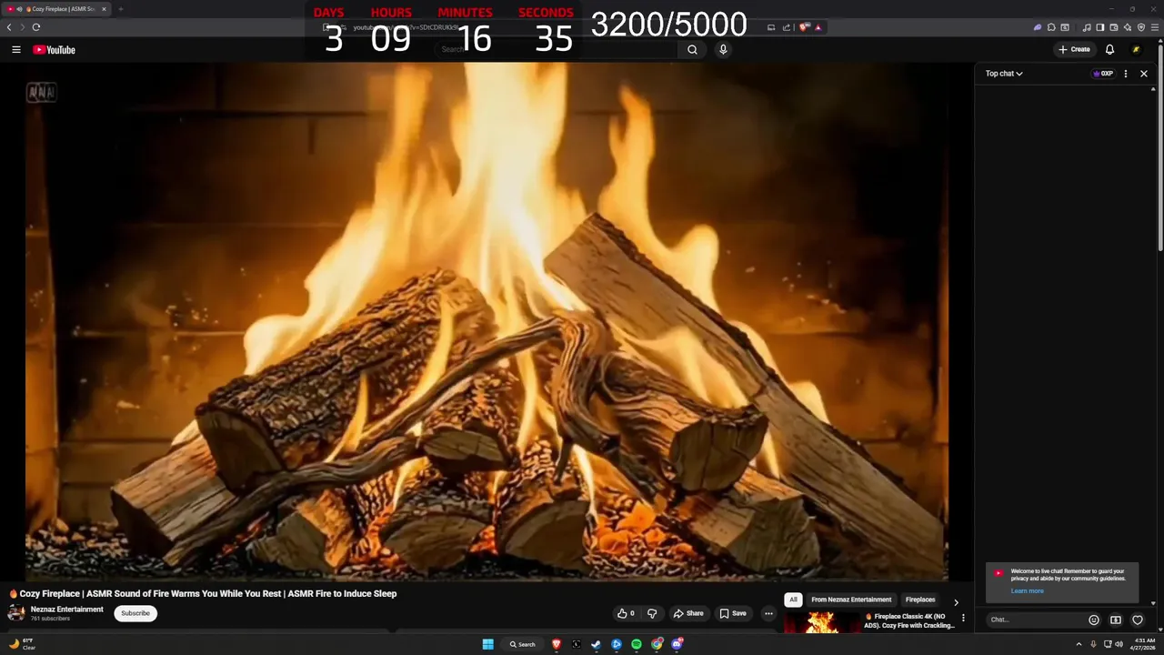1164x655 pixels.
Task: Click the 0XP chat badge
Action: point(1103,74)
